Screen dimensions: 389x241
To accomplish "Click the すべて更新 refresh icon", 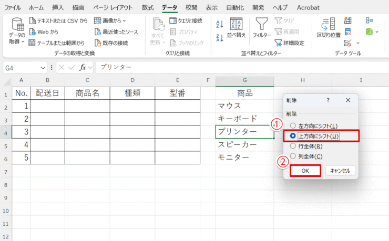I will (159, 25).
